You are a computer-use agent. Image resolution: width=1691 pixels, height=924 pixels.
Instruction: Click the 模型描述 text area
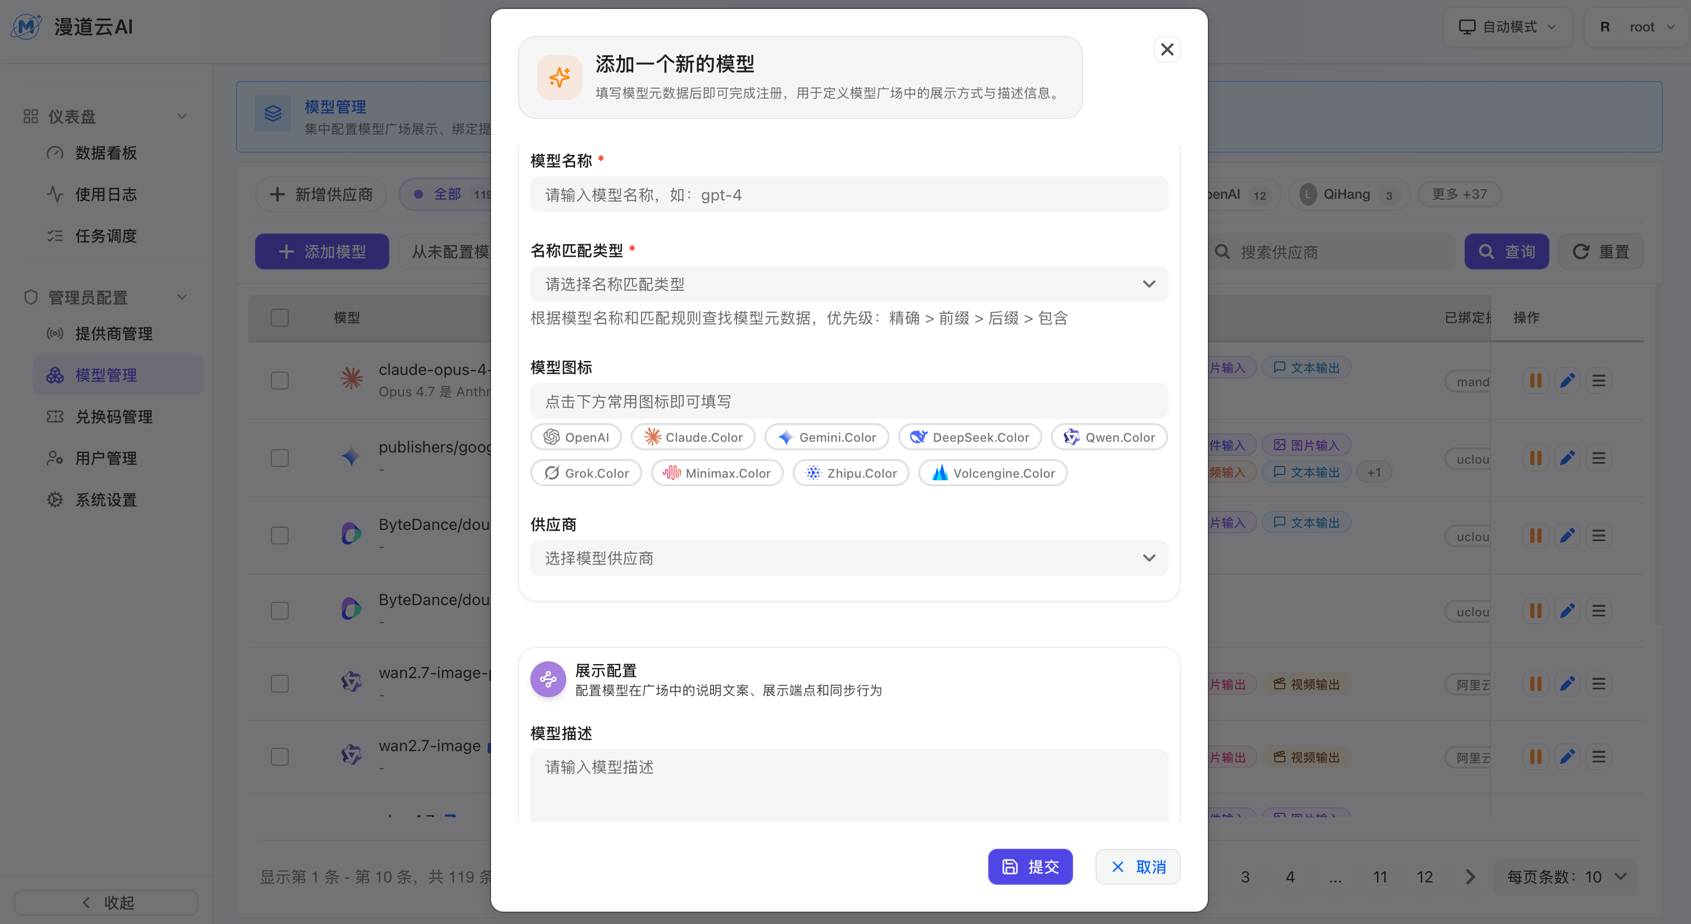click(x=849, y=786)
